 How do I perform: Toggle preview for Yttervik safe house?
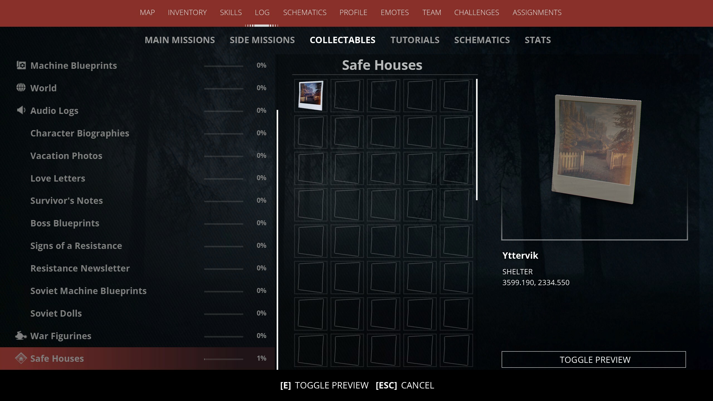(594, 360)
